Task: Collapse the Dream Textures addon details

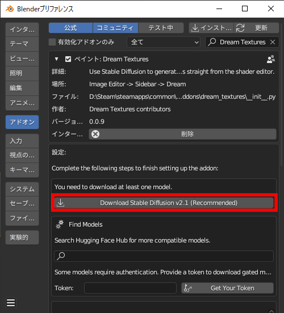Action: [x=56, y=59]
